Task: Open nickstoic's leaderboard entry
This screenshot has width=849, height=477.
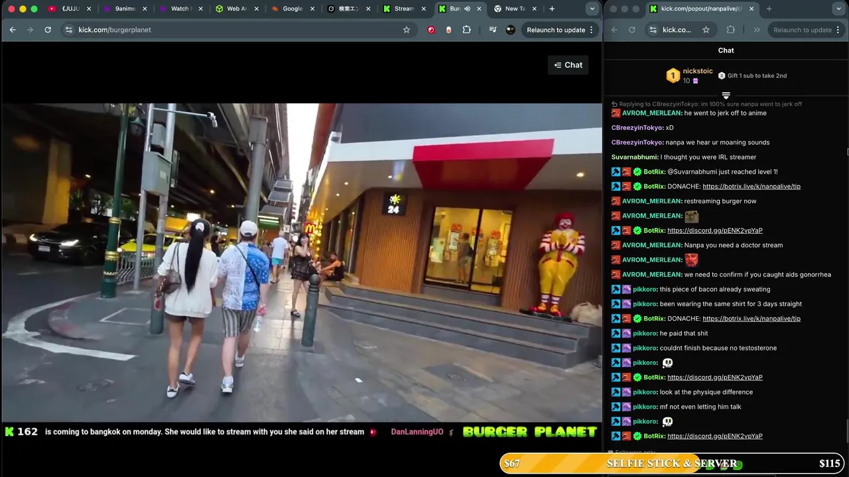Action: pyautogui.click(x=689, y=76)
